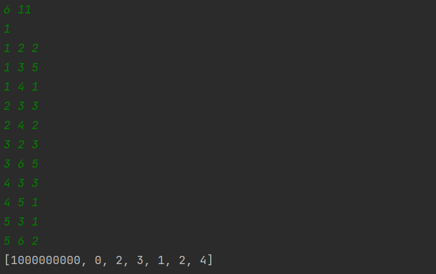Click the 0 in the output array
The width and height of the screenshot is (436, 274).
pyautogui.click(x=98, y=261)
